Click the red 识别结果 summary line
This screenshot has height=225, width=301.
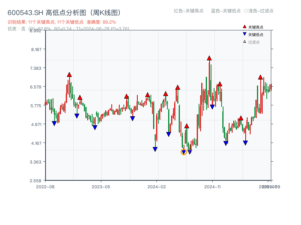point(62,22)
